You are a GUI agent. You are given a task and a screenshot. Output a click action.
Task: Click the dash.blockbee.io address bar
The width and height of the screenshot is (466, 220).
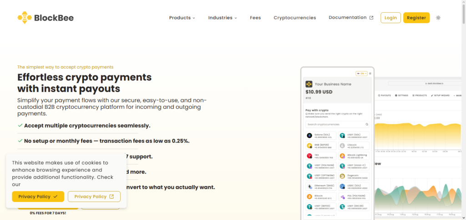click(425, 83)
